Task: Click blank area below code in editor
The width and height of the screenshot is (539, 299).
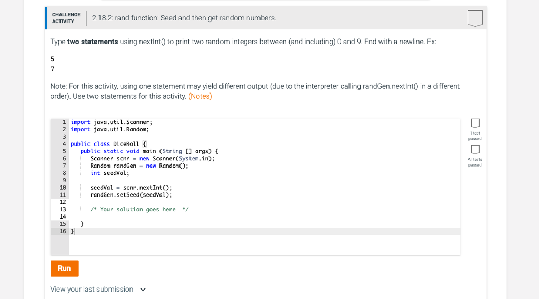Action: 265,245
